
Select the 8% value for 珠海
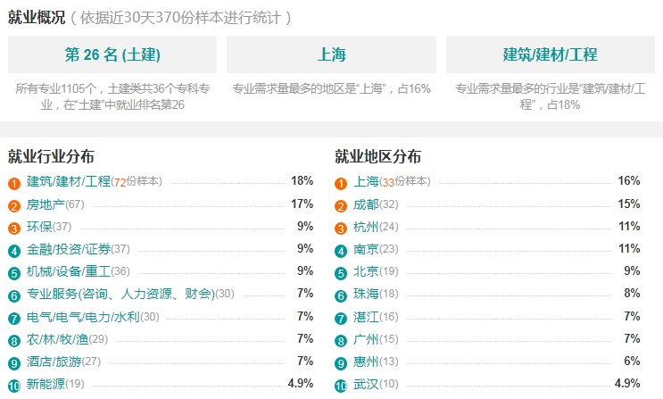[x=632, y=293]
